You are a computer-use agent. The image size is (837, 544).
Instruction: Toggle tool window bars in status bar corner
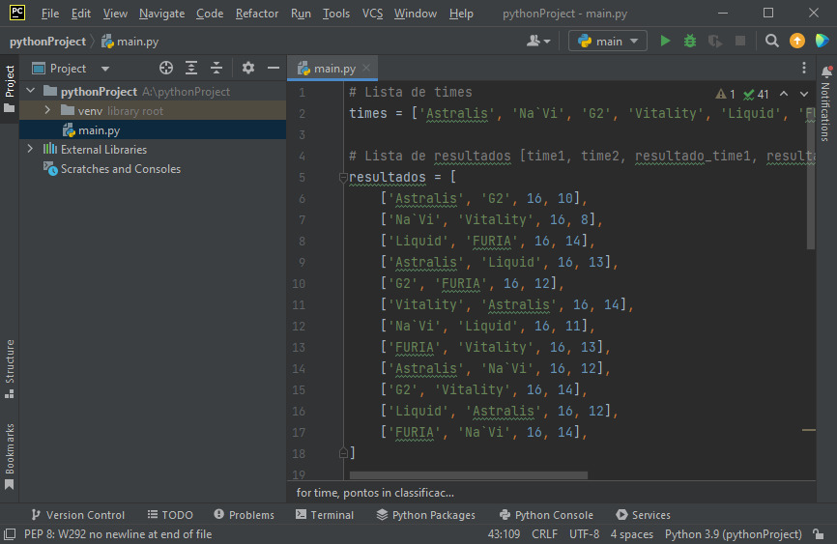10,534
